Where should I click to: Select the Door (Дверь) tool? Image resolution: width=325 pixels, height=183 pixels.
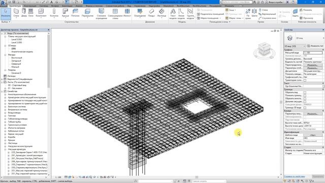click(24, 13)
